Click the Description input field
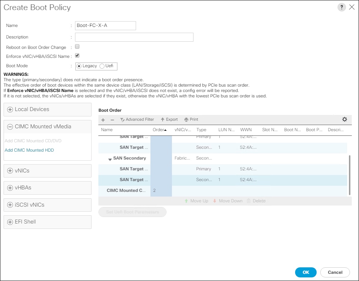 (134, 37)
